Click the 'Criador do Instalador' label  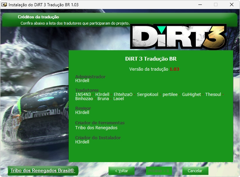click(x=98, y=138)
